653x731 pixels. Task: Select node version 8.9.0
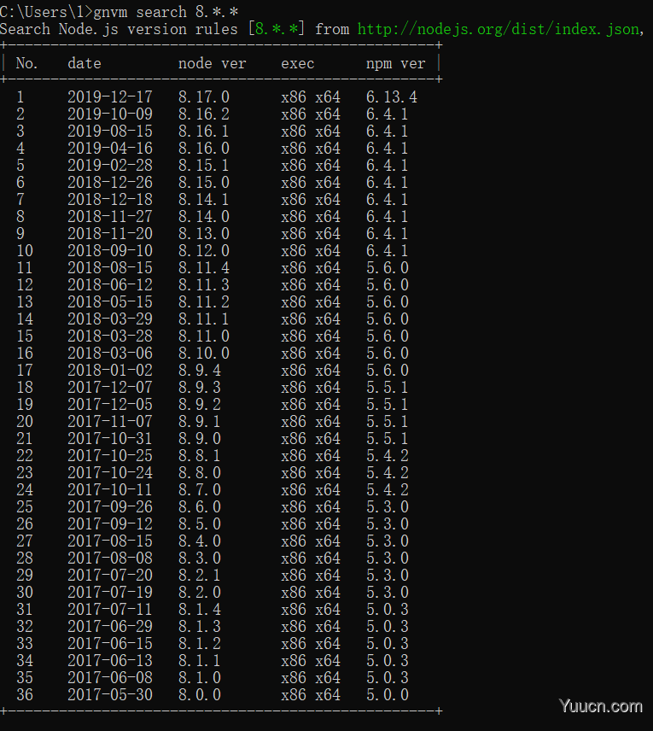(200, 439)
